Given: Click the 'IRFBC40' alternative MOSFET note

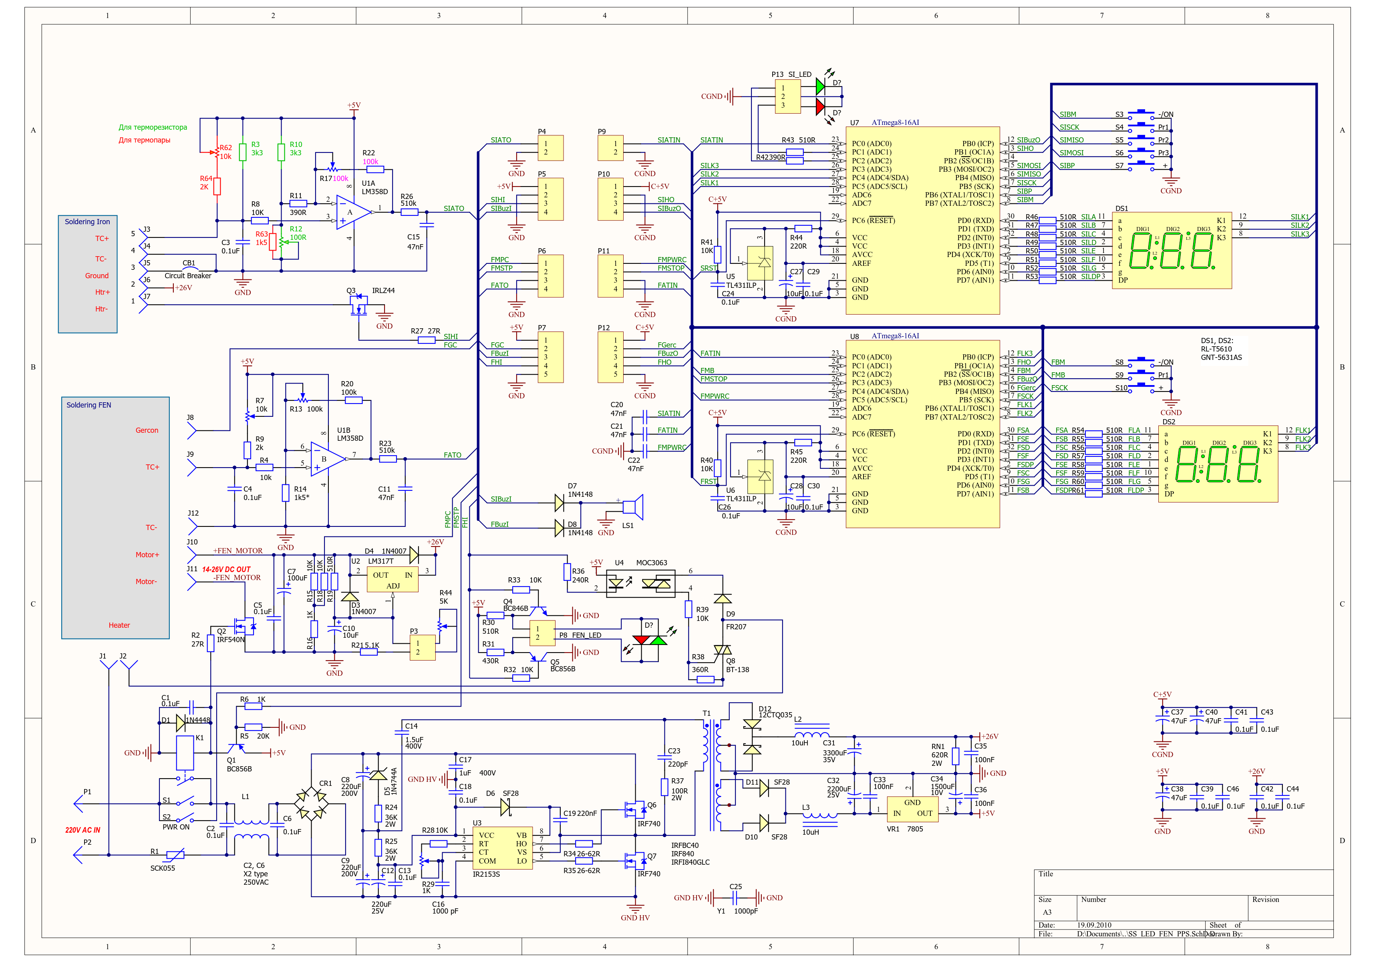Looking at the screenshot, I should pos(685,845).
